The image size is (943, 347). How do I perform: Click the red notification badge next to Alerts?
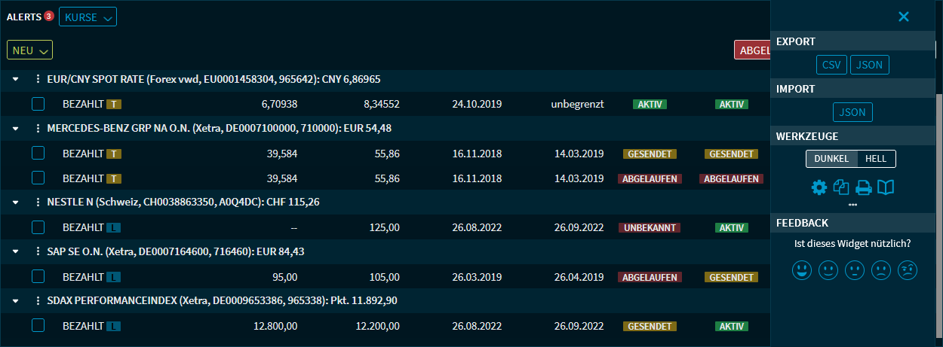[x=49, y=16]
